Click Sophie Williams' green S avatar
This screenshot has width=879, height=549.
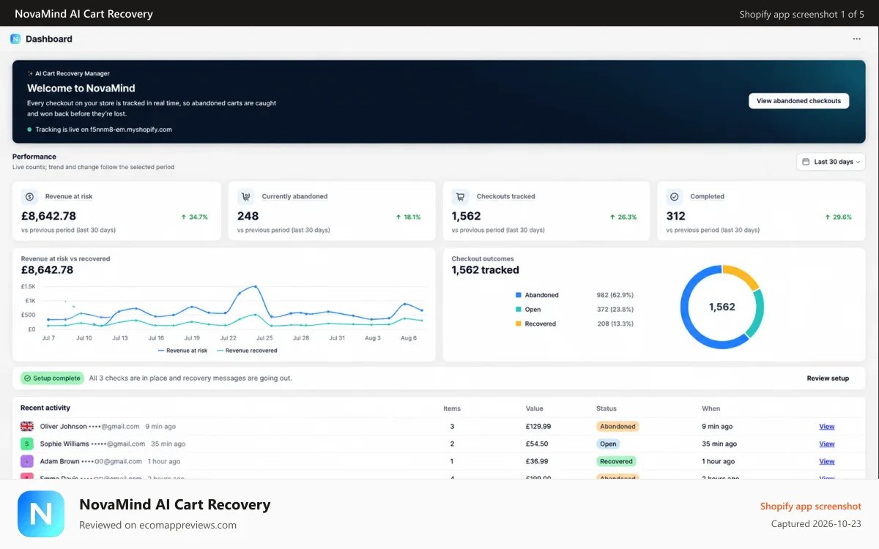point(27,444)
